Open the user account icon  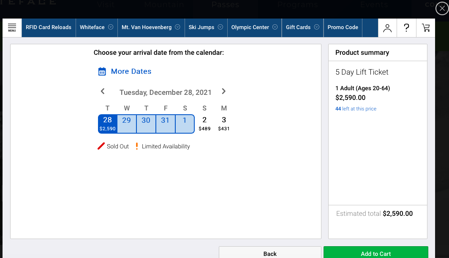pos(387,28)
